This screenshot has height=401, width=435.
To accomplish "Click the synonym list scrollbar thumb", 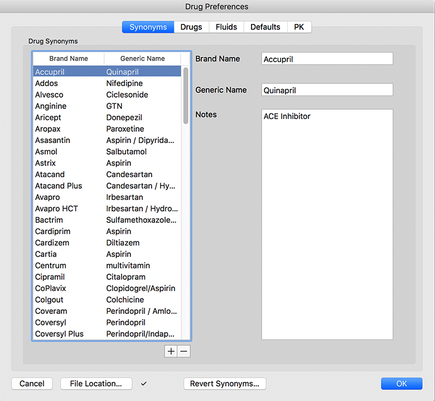I will pos(186,96).
